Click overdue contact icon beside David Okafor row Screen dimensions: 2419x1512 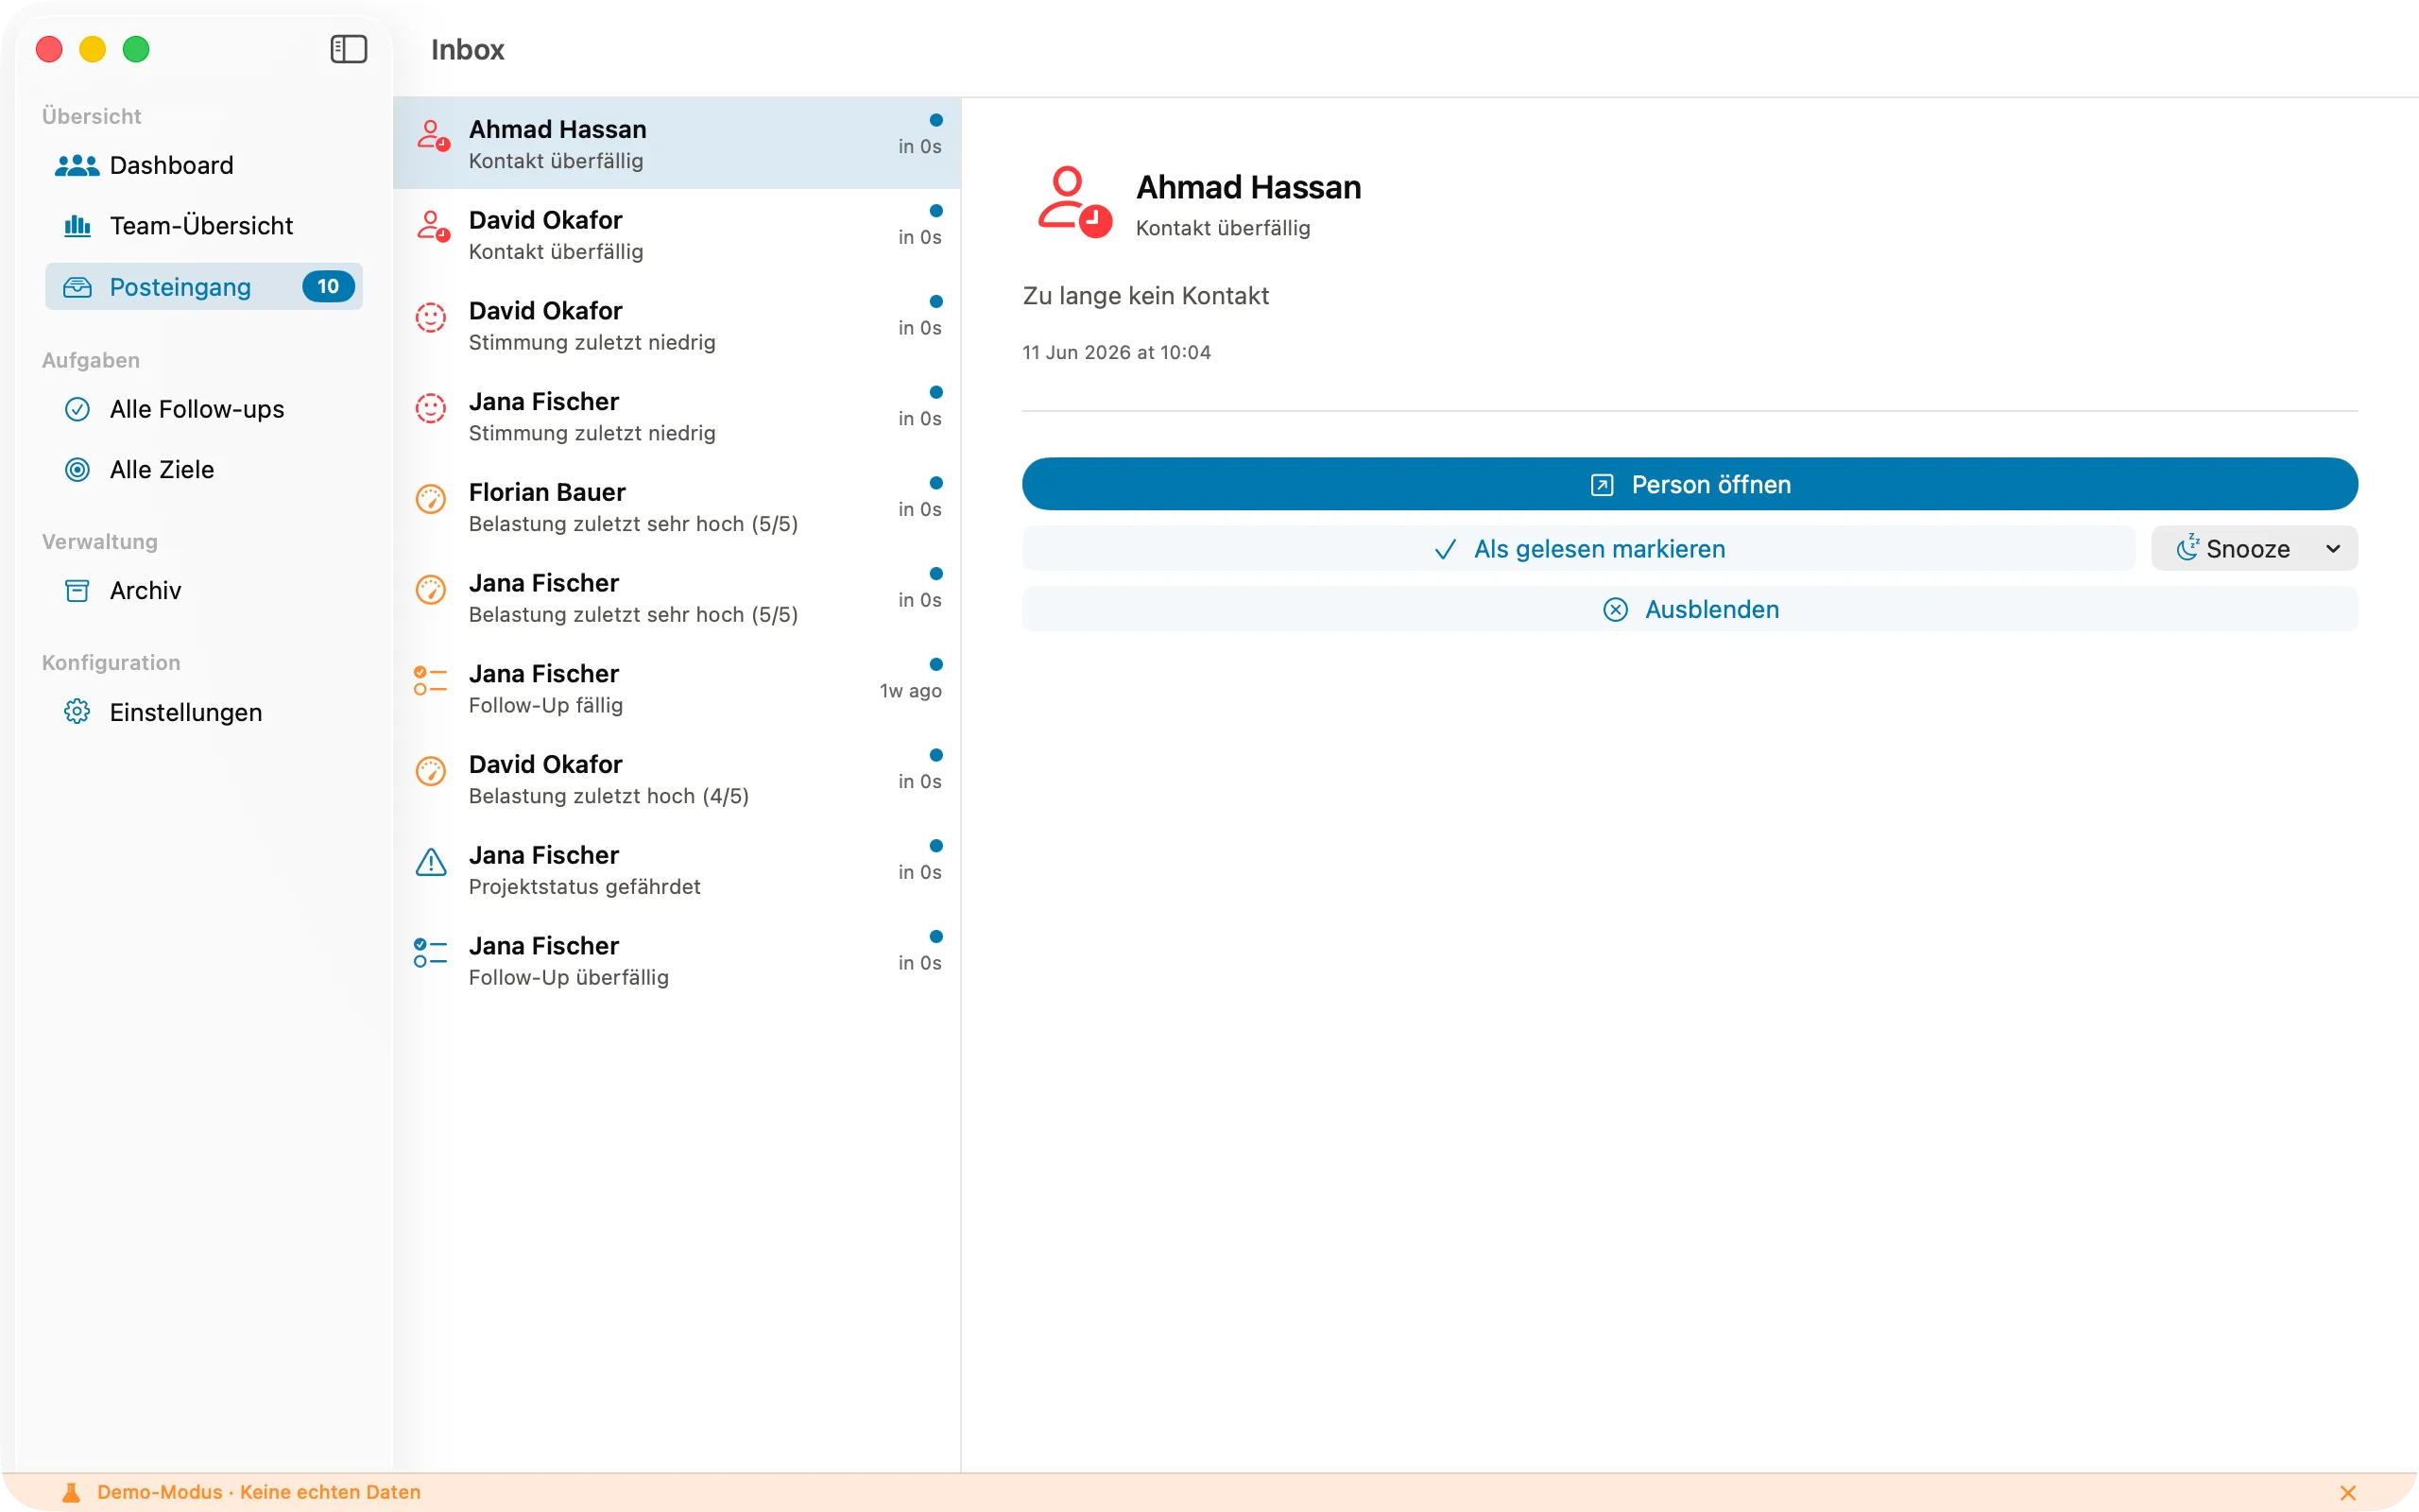point(433,226)
